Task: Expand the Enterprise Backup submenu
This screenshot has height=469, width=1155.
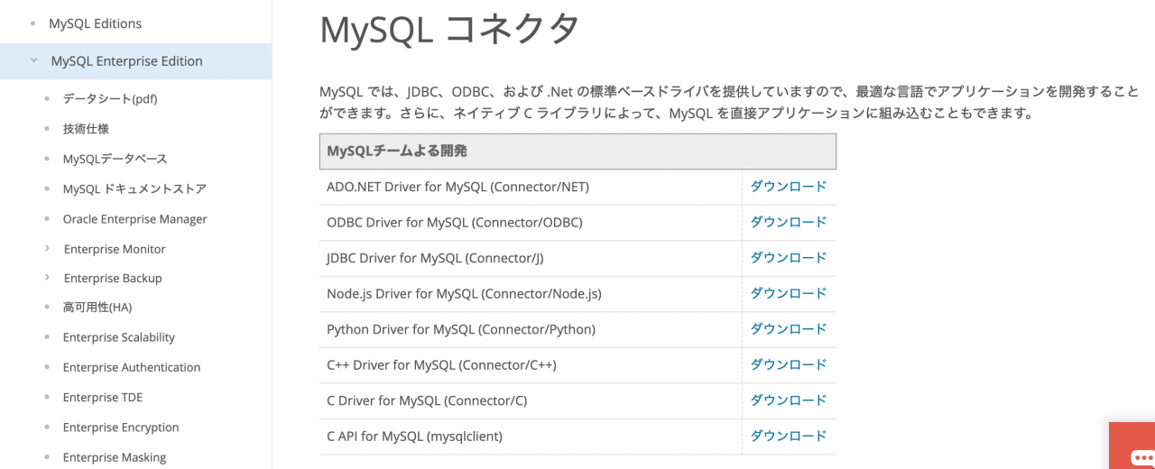Action: point(47,278)
